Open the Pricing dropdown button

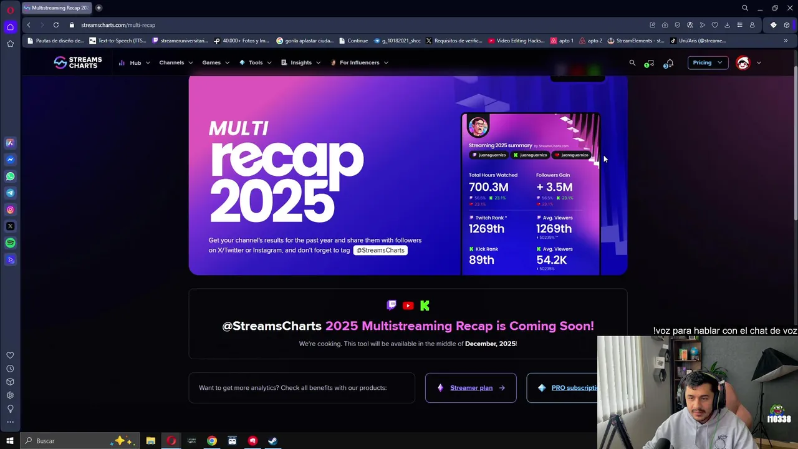click(708, 62)
